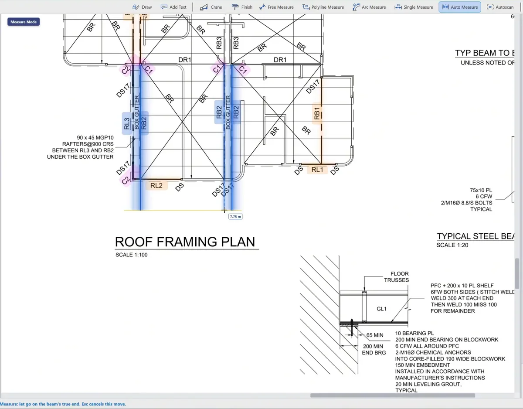Click the UNLESS NOTED subtitle

click(x=488, y=63)
